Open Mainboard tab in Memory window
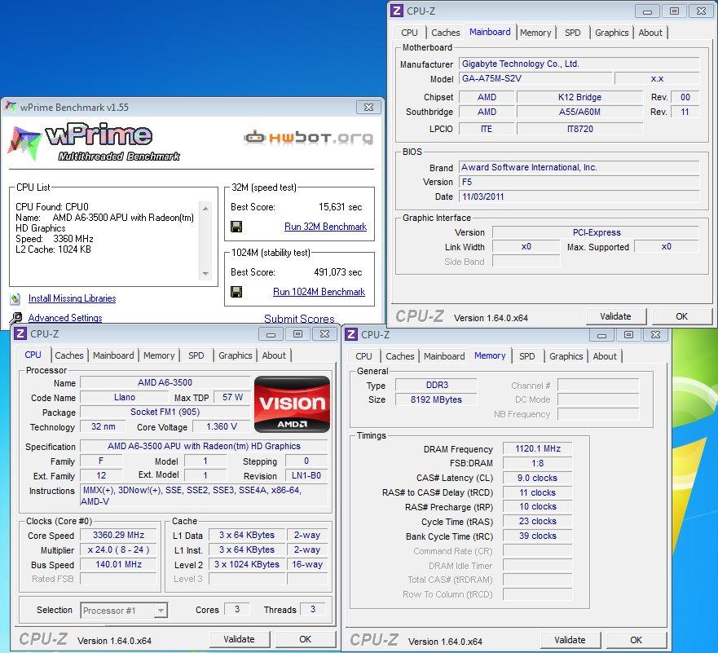718x653 pixels. 444,356
